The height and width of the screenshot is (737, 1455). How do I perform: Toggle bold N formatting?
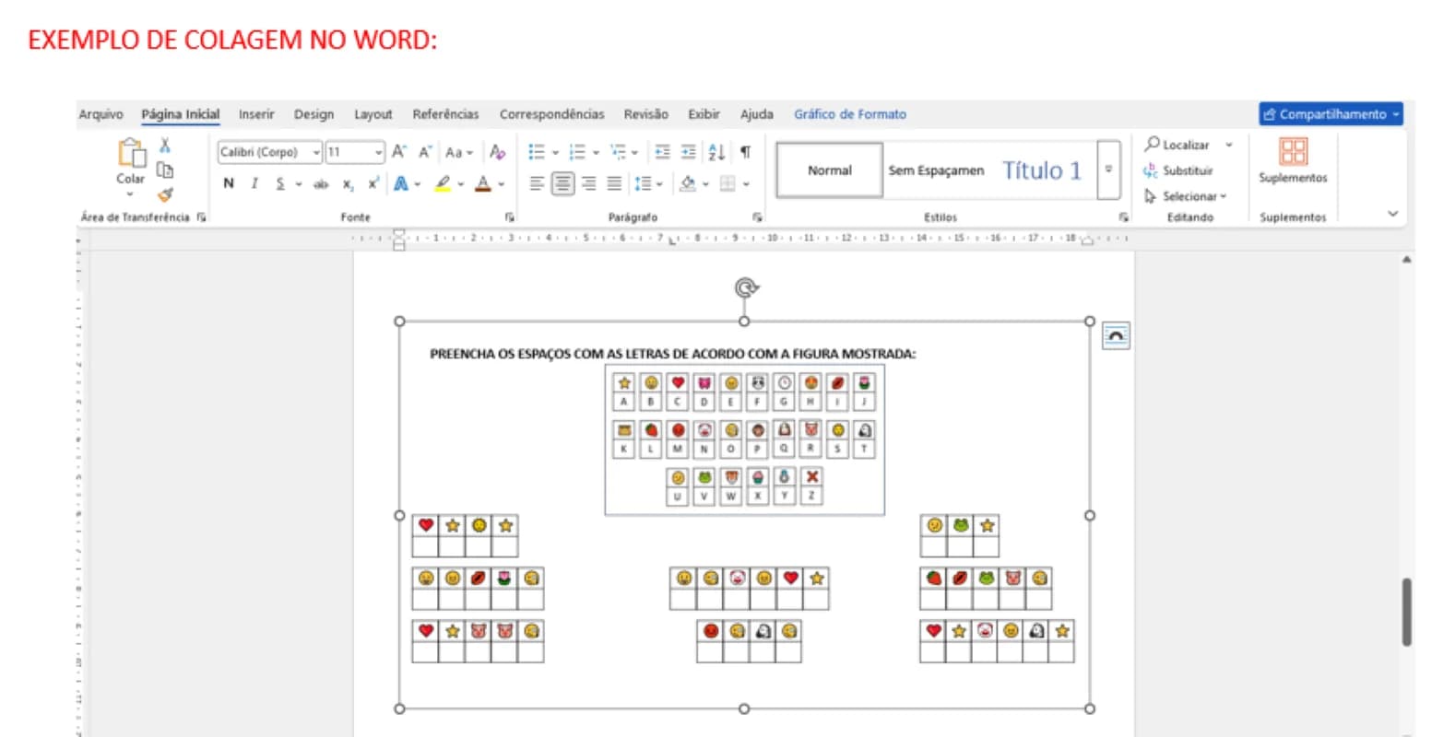(229, 183)
